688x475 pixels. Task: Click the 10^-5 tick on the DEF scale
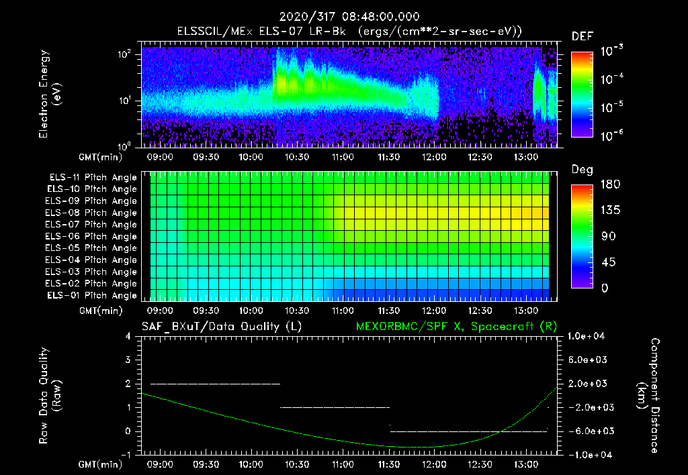click(x=611, y=107)
